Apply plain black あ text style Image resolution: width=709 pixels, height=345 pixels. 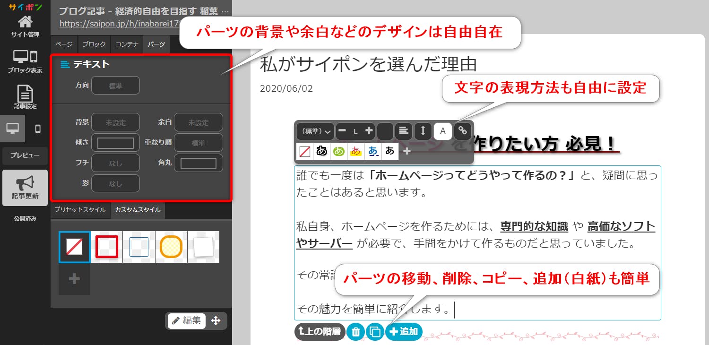pos(390,151)
